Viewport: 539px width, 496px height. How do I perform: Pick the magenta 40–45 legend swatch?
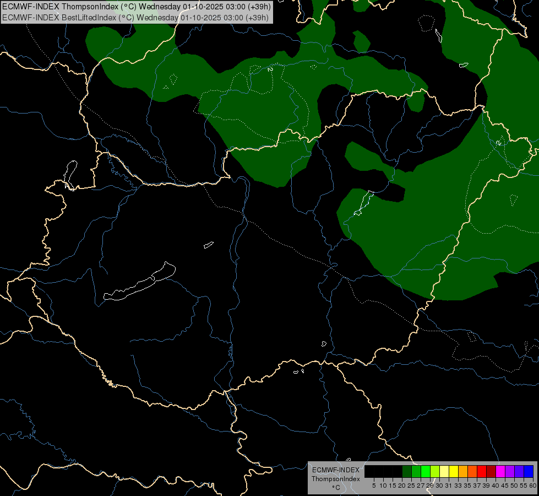pyautogui.click(x=500, y=471)
